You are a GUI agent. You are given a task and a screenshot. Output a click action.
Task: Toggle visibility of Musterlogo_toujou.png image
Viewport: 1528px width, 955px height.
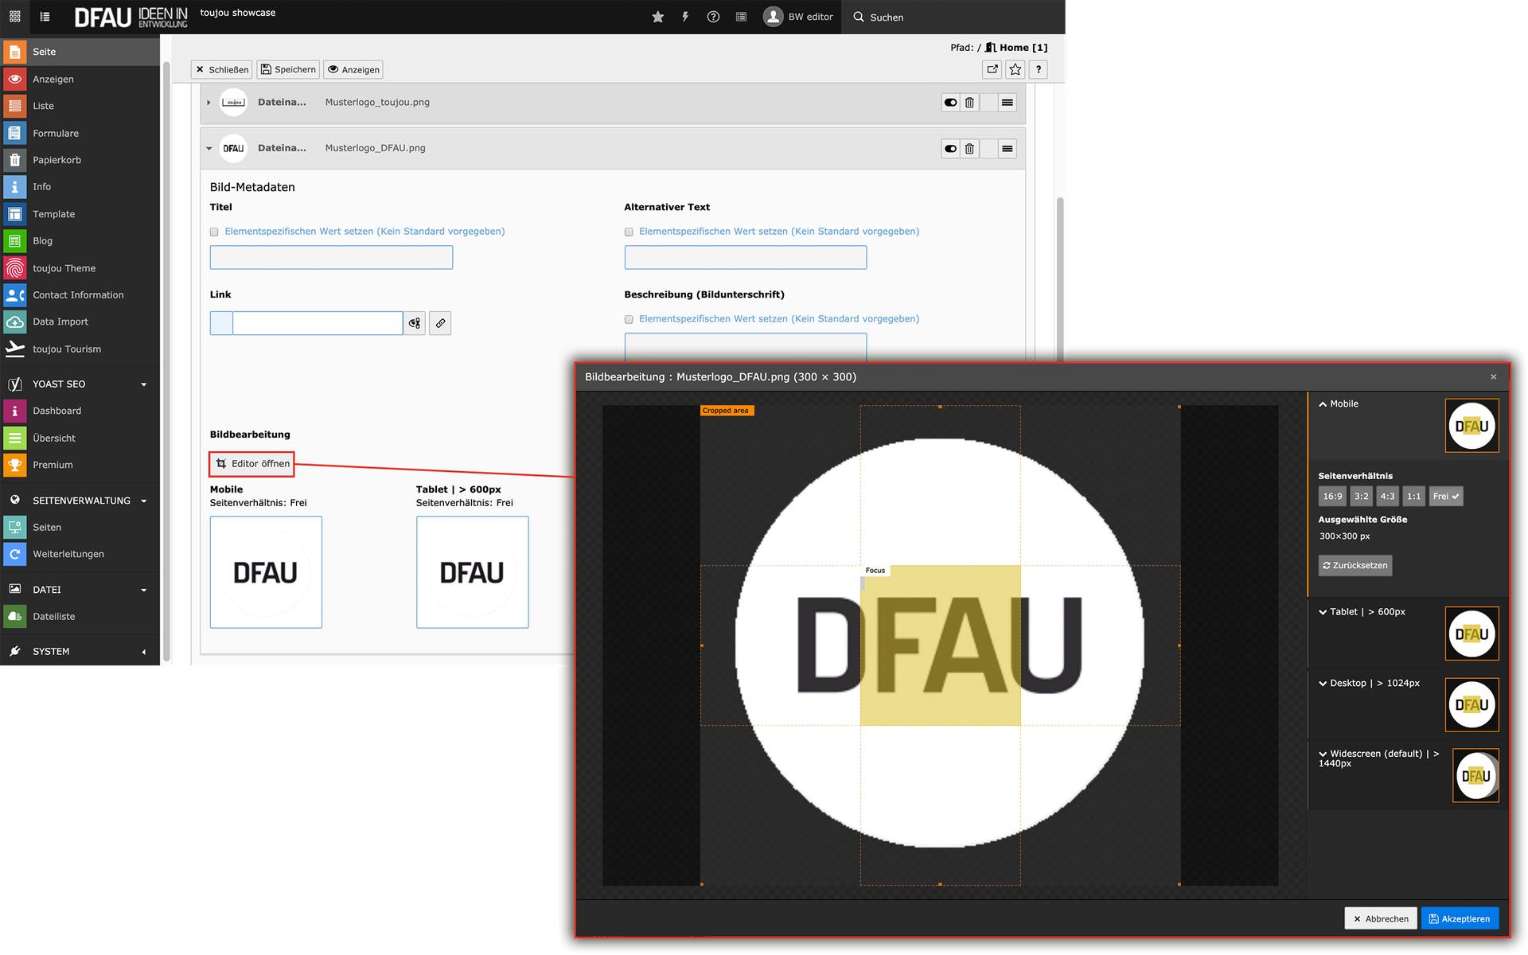pos(950,103)
